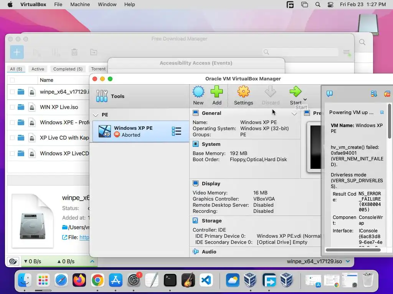The height and width of the screenshot is (294, 393).
Task: Select the Windows XP PE virtual machine
Action: (x=141, y=132)
